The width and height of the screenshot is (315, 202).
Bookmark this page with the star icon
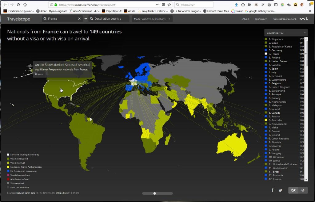(x=169, y=5)
